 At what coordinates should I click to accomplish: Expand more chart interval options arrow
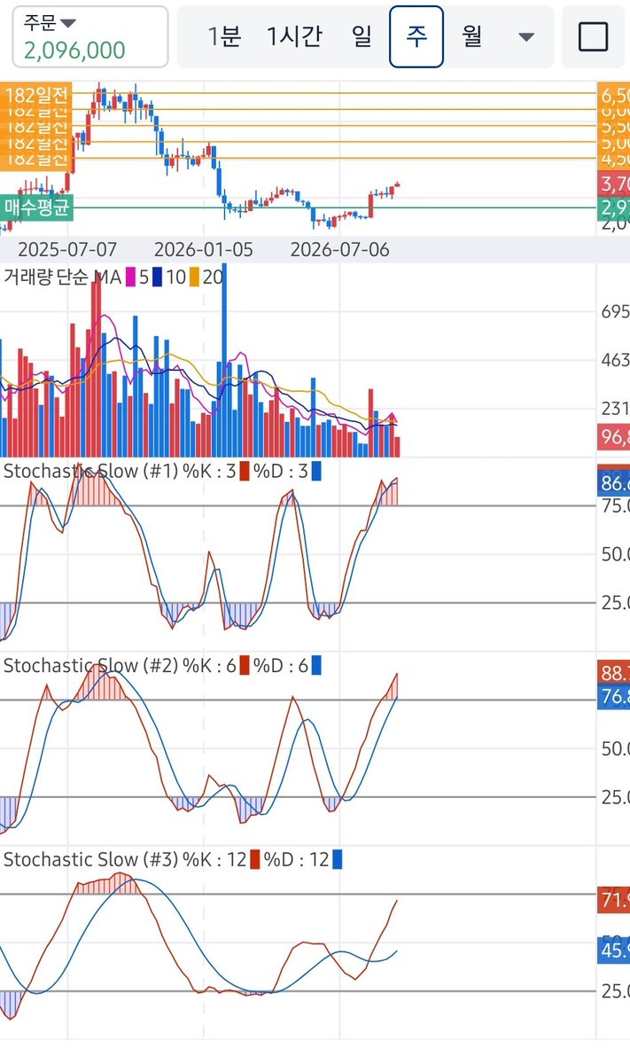tap(526, 37)
